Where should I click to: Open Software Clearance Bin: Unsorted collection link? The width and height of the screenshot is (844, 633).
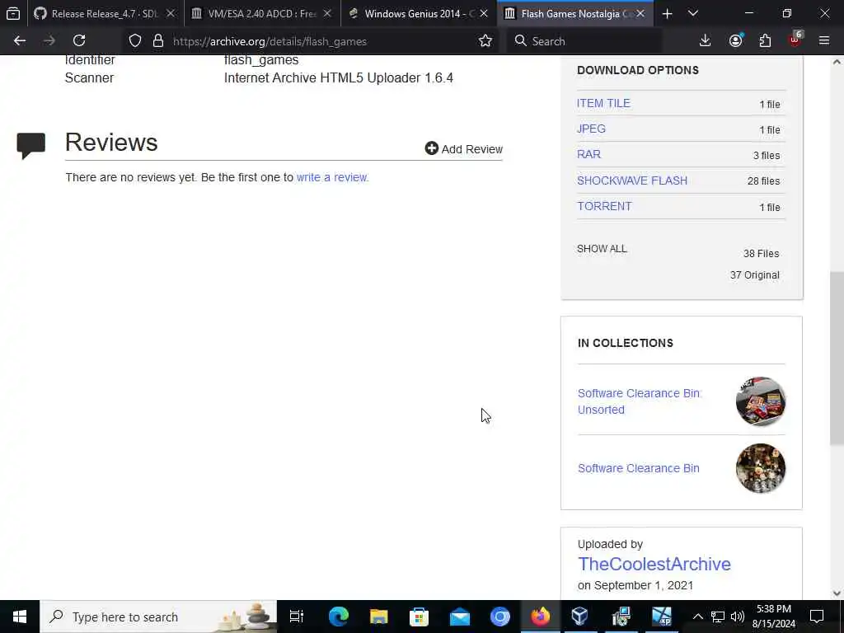640,401
